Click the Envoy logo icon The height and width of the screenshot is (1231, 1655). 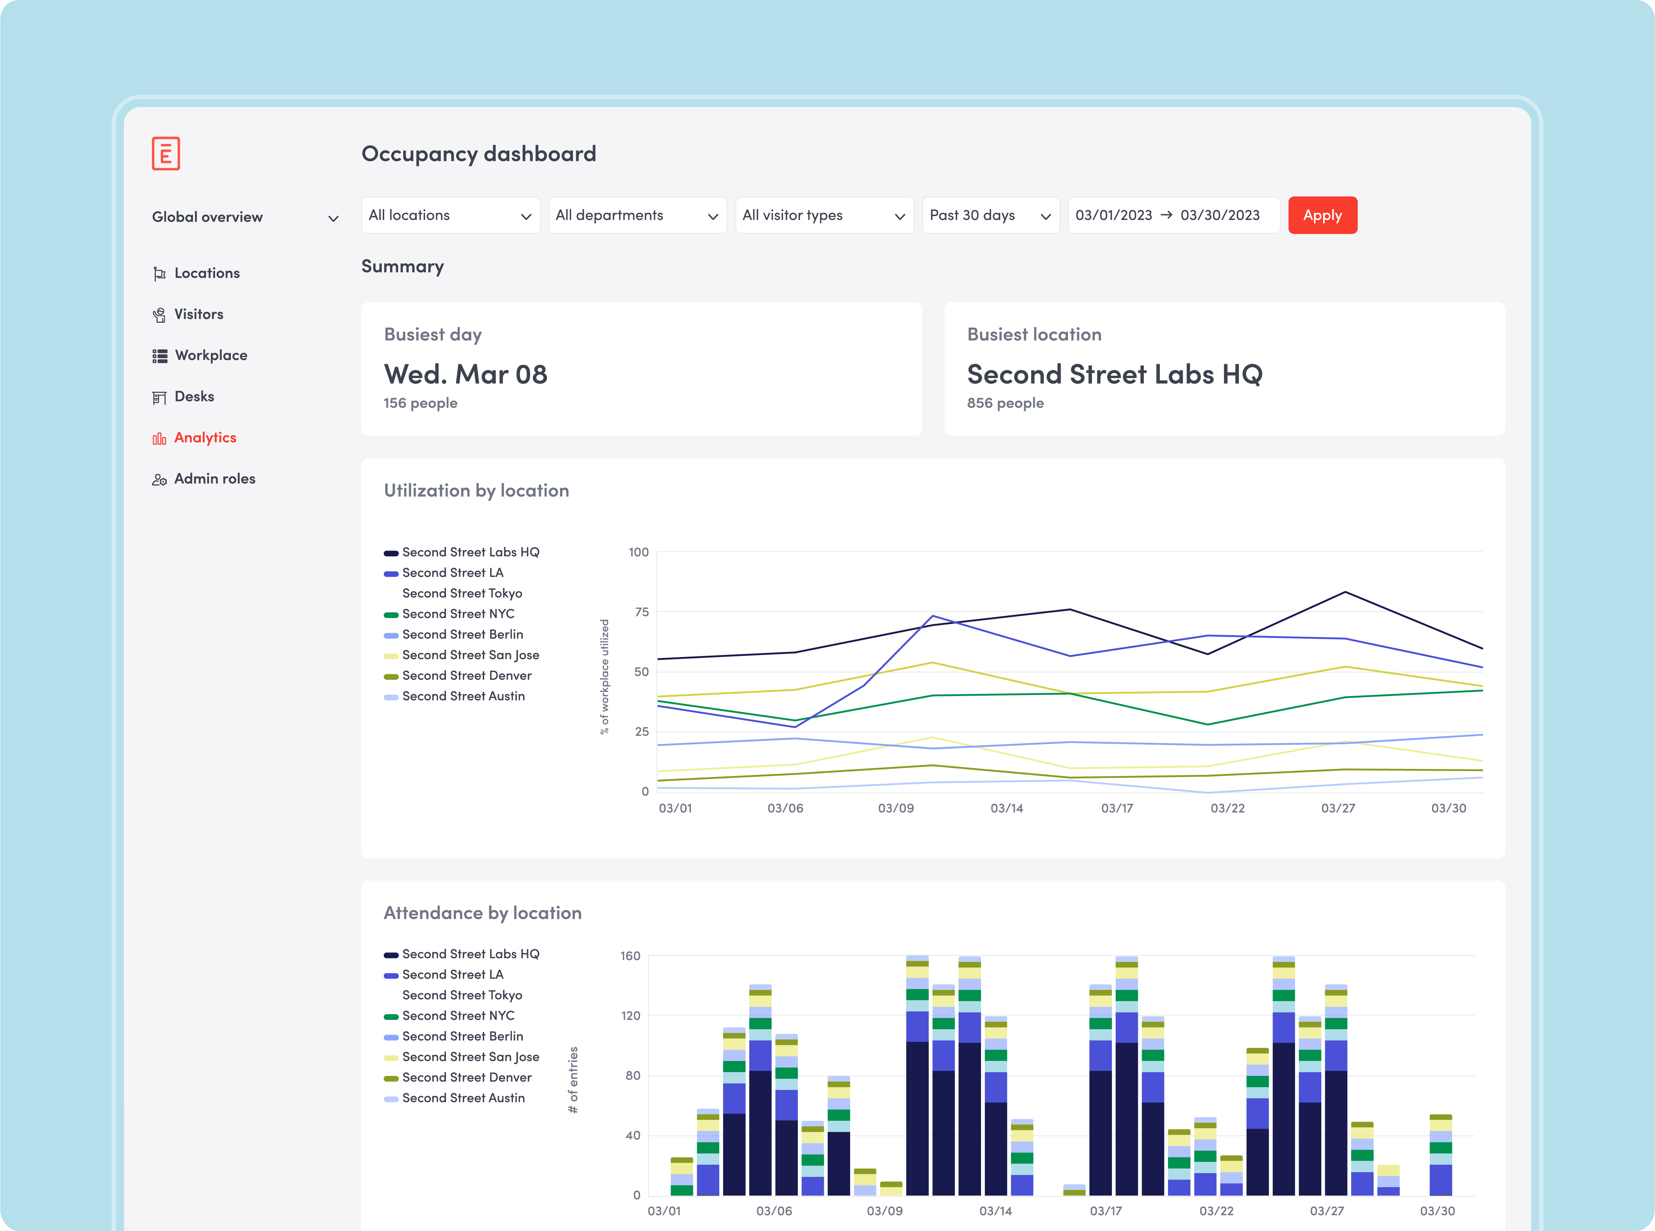[165, 154]
